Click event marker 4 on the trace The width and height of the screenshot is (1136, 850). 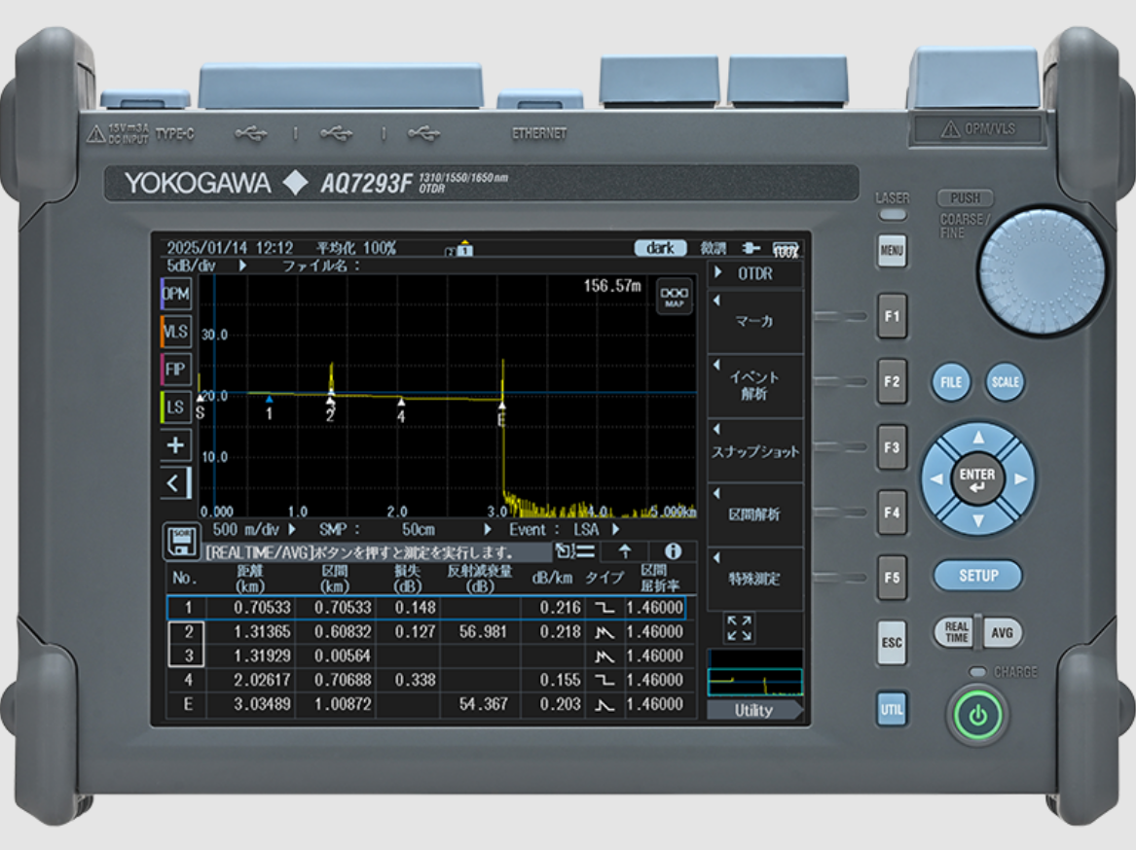(401, 411)
